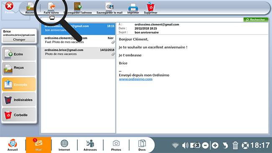Screen dimensions: 272x153
Task: Click the Brice signature in the message
Action: pyautogui.click(x=123, y=63)
